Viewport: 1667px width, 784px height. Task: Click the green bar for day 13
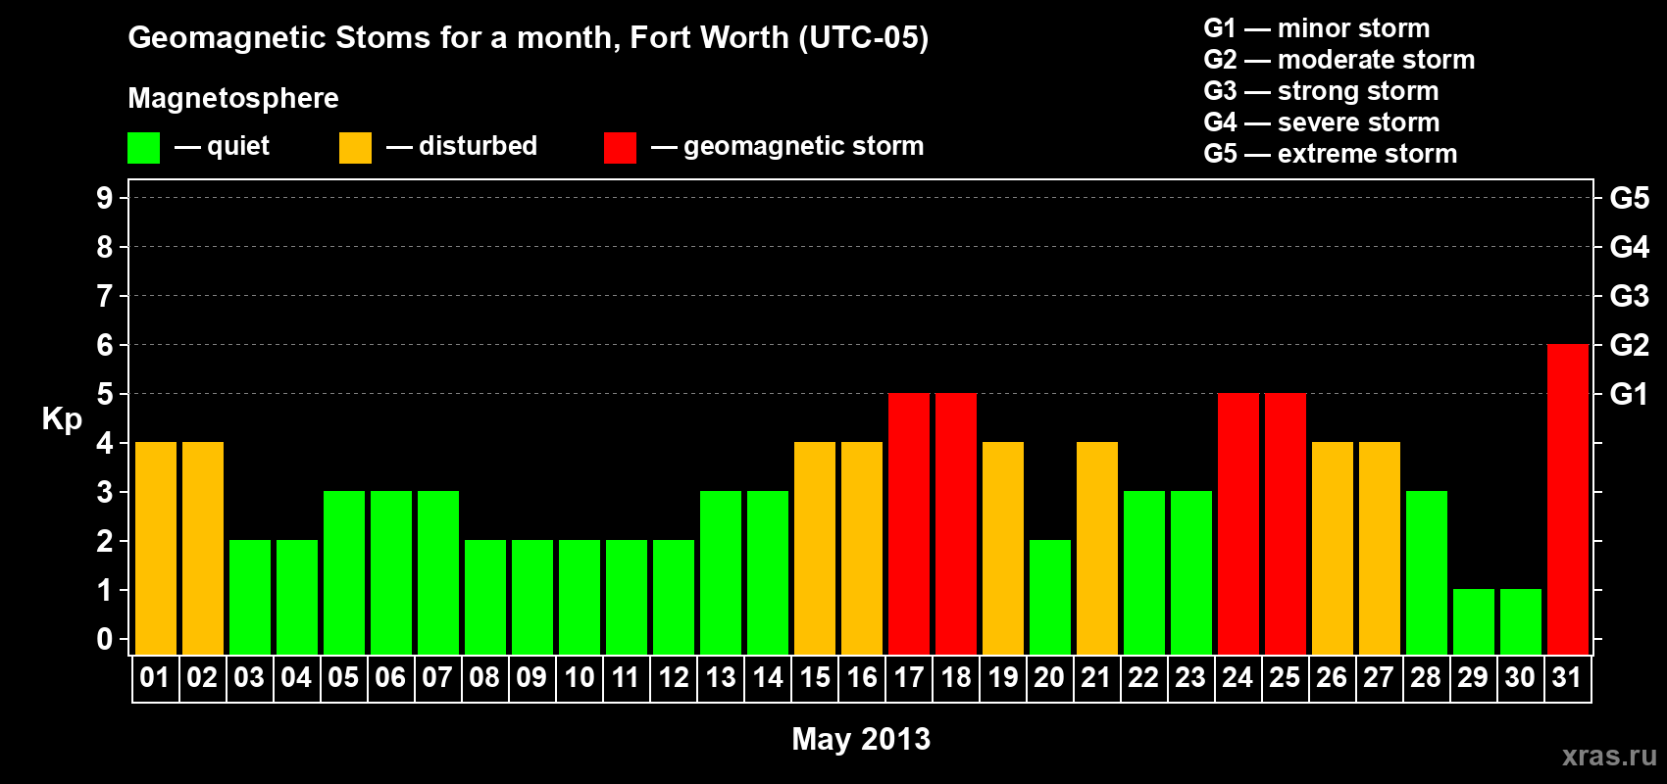[720, 573]
